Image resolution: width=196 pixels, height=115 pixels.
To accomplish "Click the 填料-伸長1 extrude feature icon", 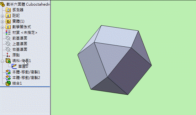I will pyautogui.click(x=8, y=61).
